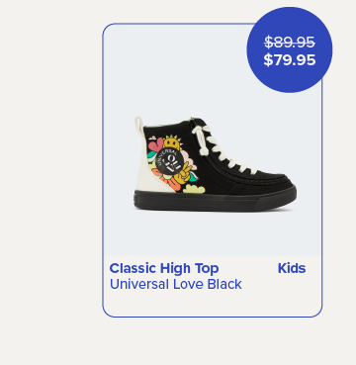This screenshot has width=356, height=365.
Task: Click the orange flower graphic on shoe
Action: (167, 181)
